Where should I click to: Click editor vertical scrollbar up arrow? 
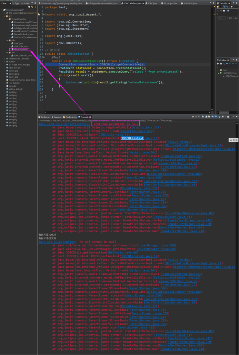(212, 7)
